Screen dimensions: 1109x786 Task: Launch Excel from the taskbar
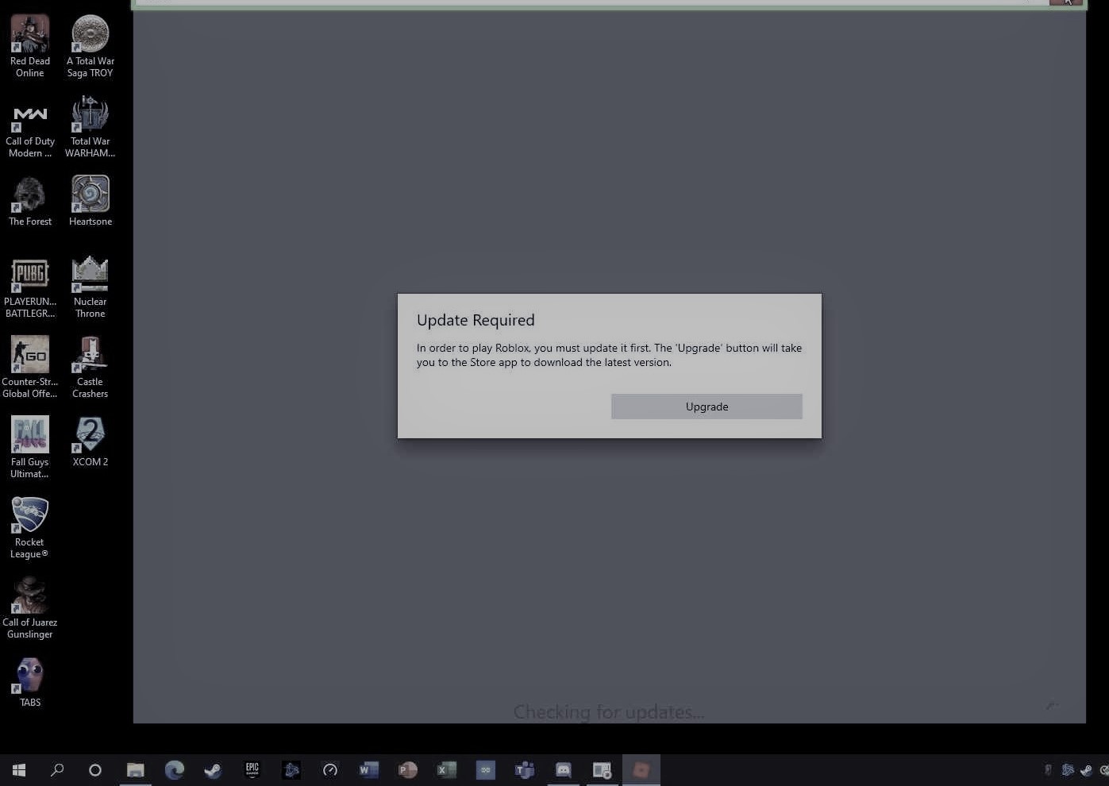point(446,770)
